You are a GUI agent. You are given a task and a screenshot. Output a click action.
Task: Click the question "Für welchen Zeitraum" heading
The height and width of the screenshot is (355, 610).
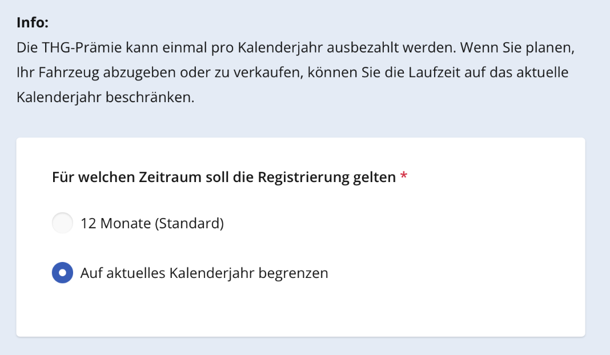[223, 177]
